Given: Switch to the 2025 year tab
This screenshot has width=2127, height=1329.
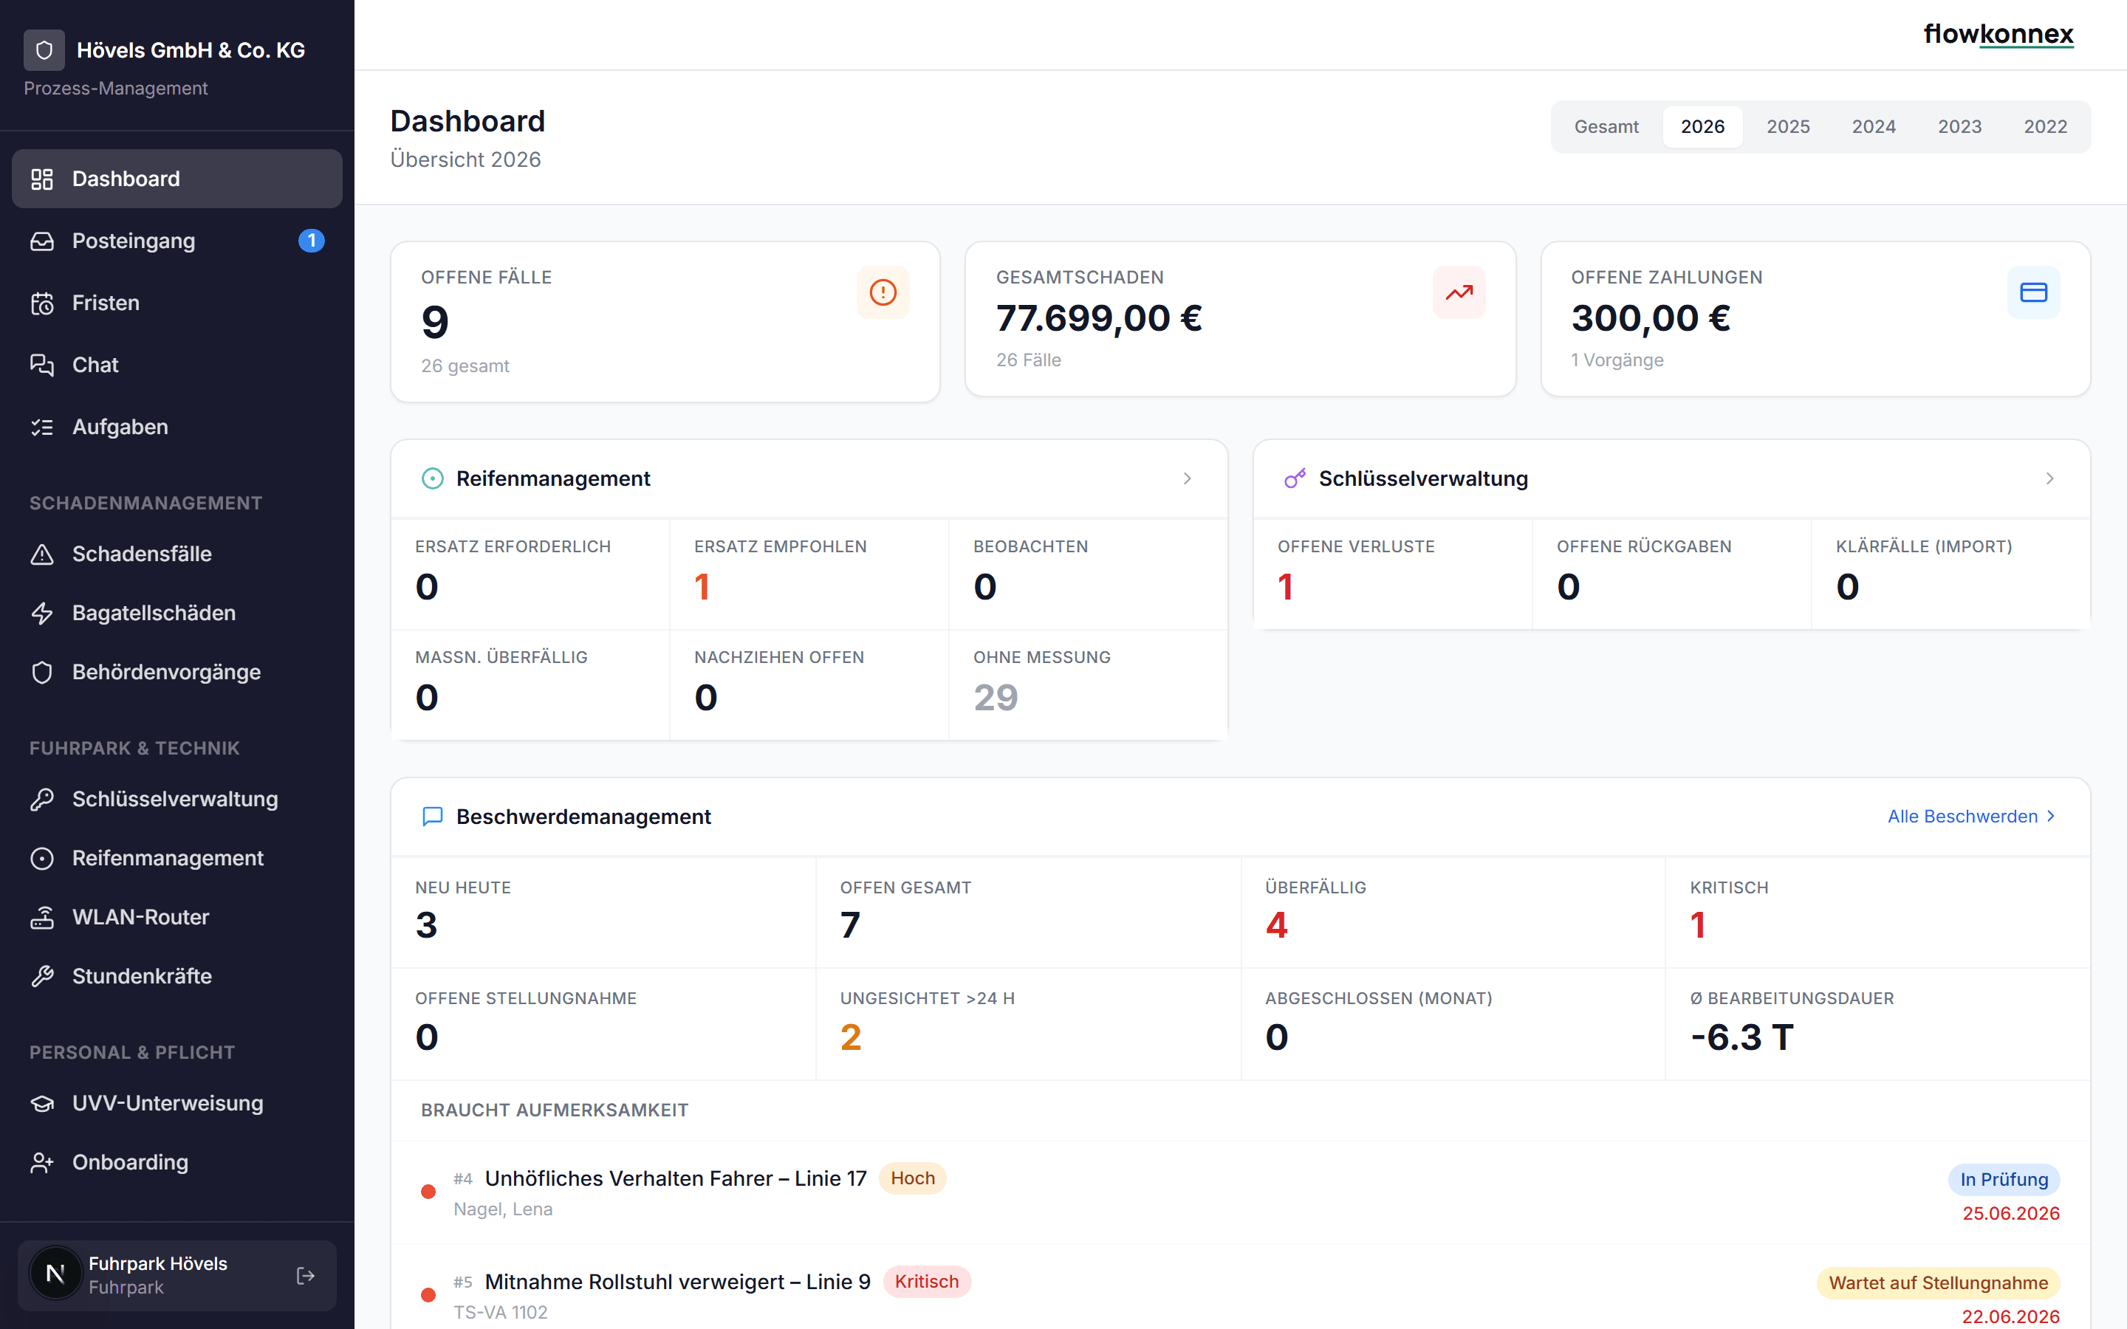Looking at the screenshot, I should coord(1788,126).
